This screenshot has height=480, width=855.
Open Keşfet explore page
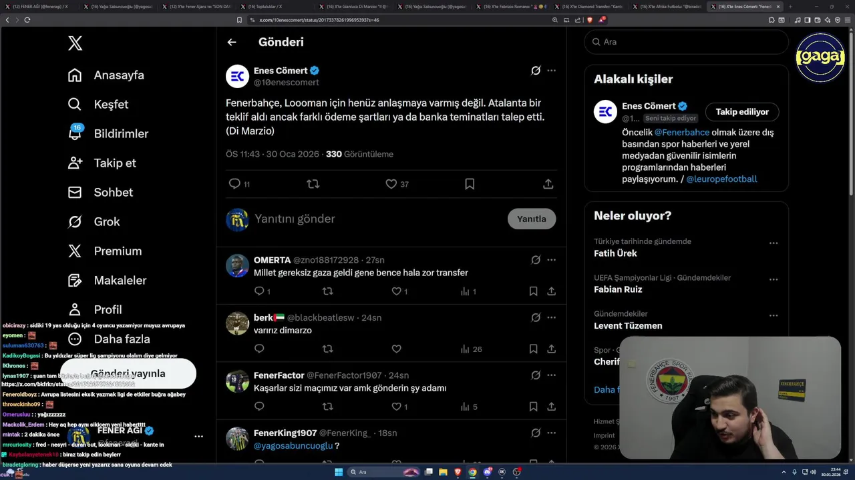[x=98, y=105]
